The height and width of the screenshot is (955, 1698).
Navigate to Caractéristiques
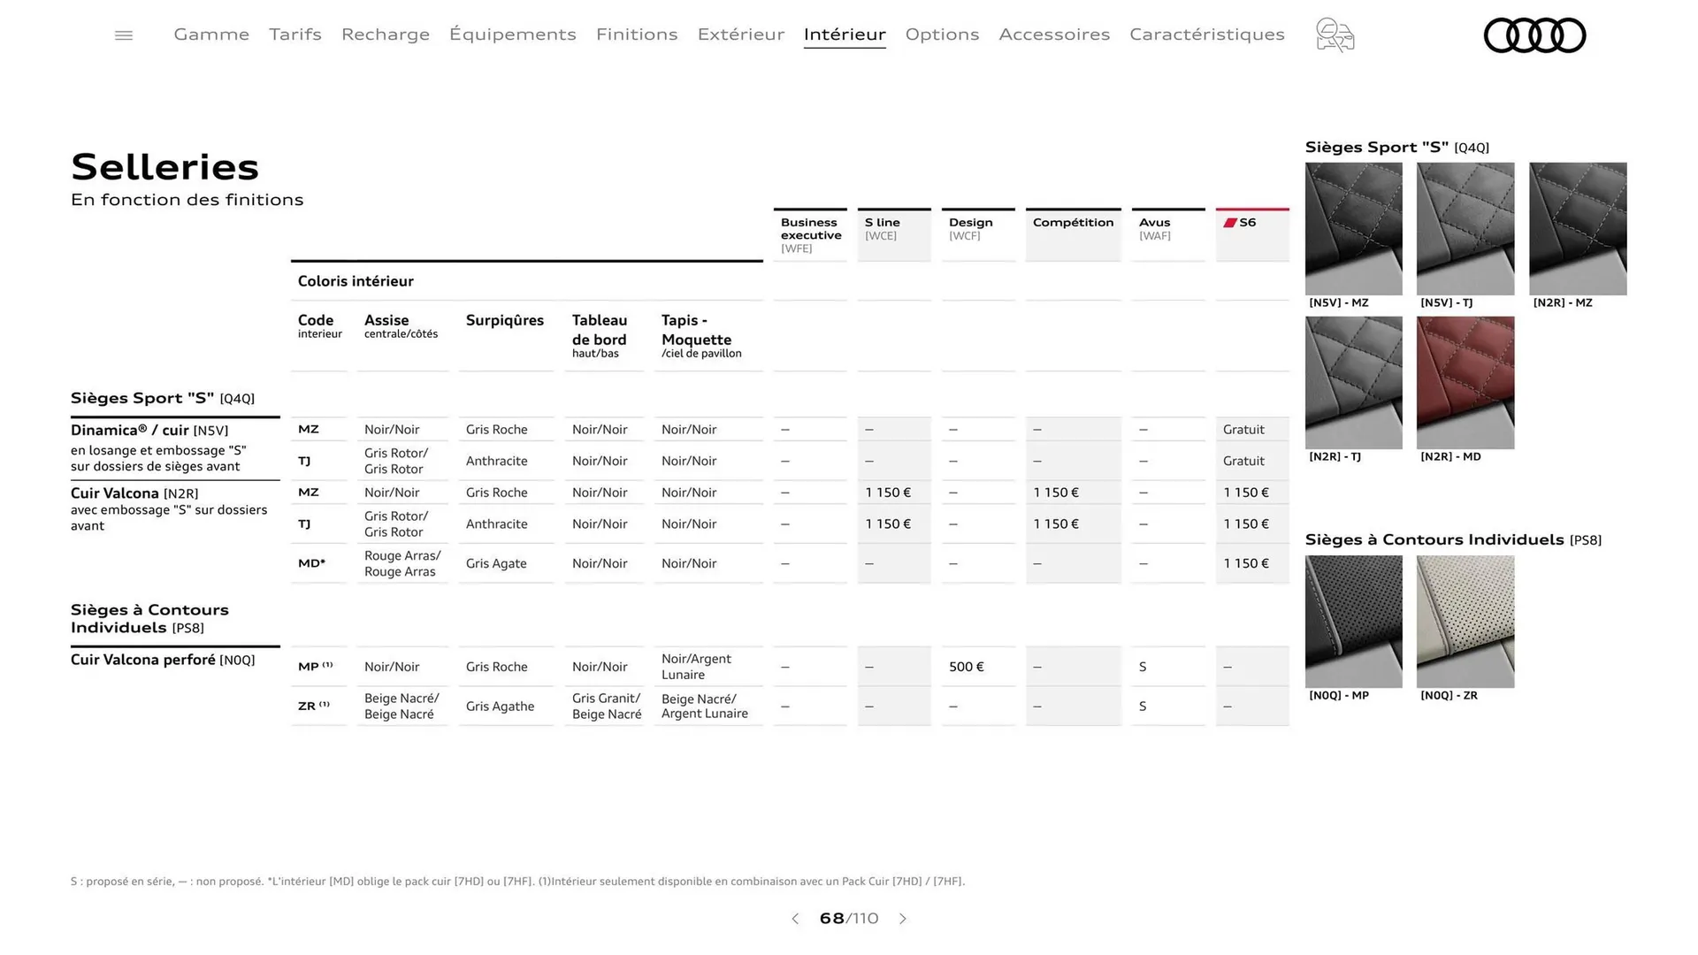1207,34
